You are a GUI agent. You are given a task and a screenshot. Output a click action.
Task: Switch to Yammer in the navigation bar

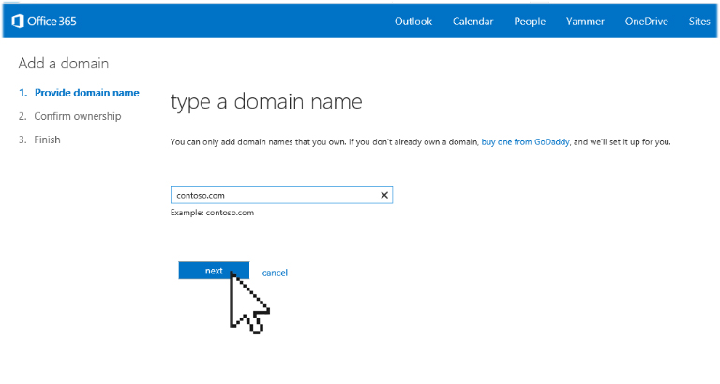(585, 22)
